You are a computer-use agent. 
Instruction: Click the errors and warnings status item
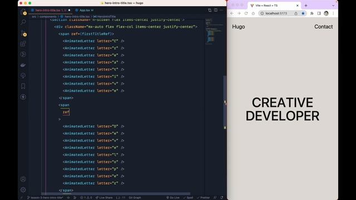click(86, 198)
